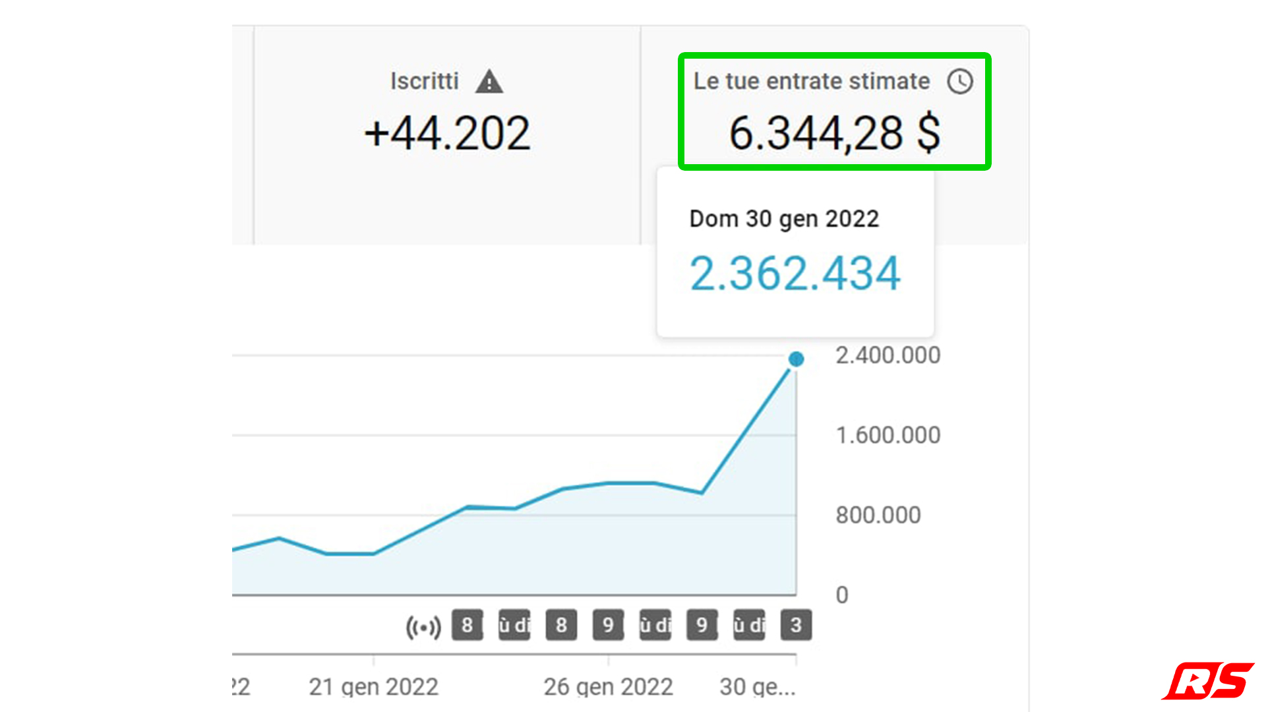Switch to the Iscritti metric tab
The height and width of the screenshot is (712, 1266).
point(447,135)
